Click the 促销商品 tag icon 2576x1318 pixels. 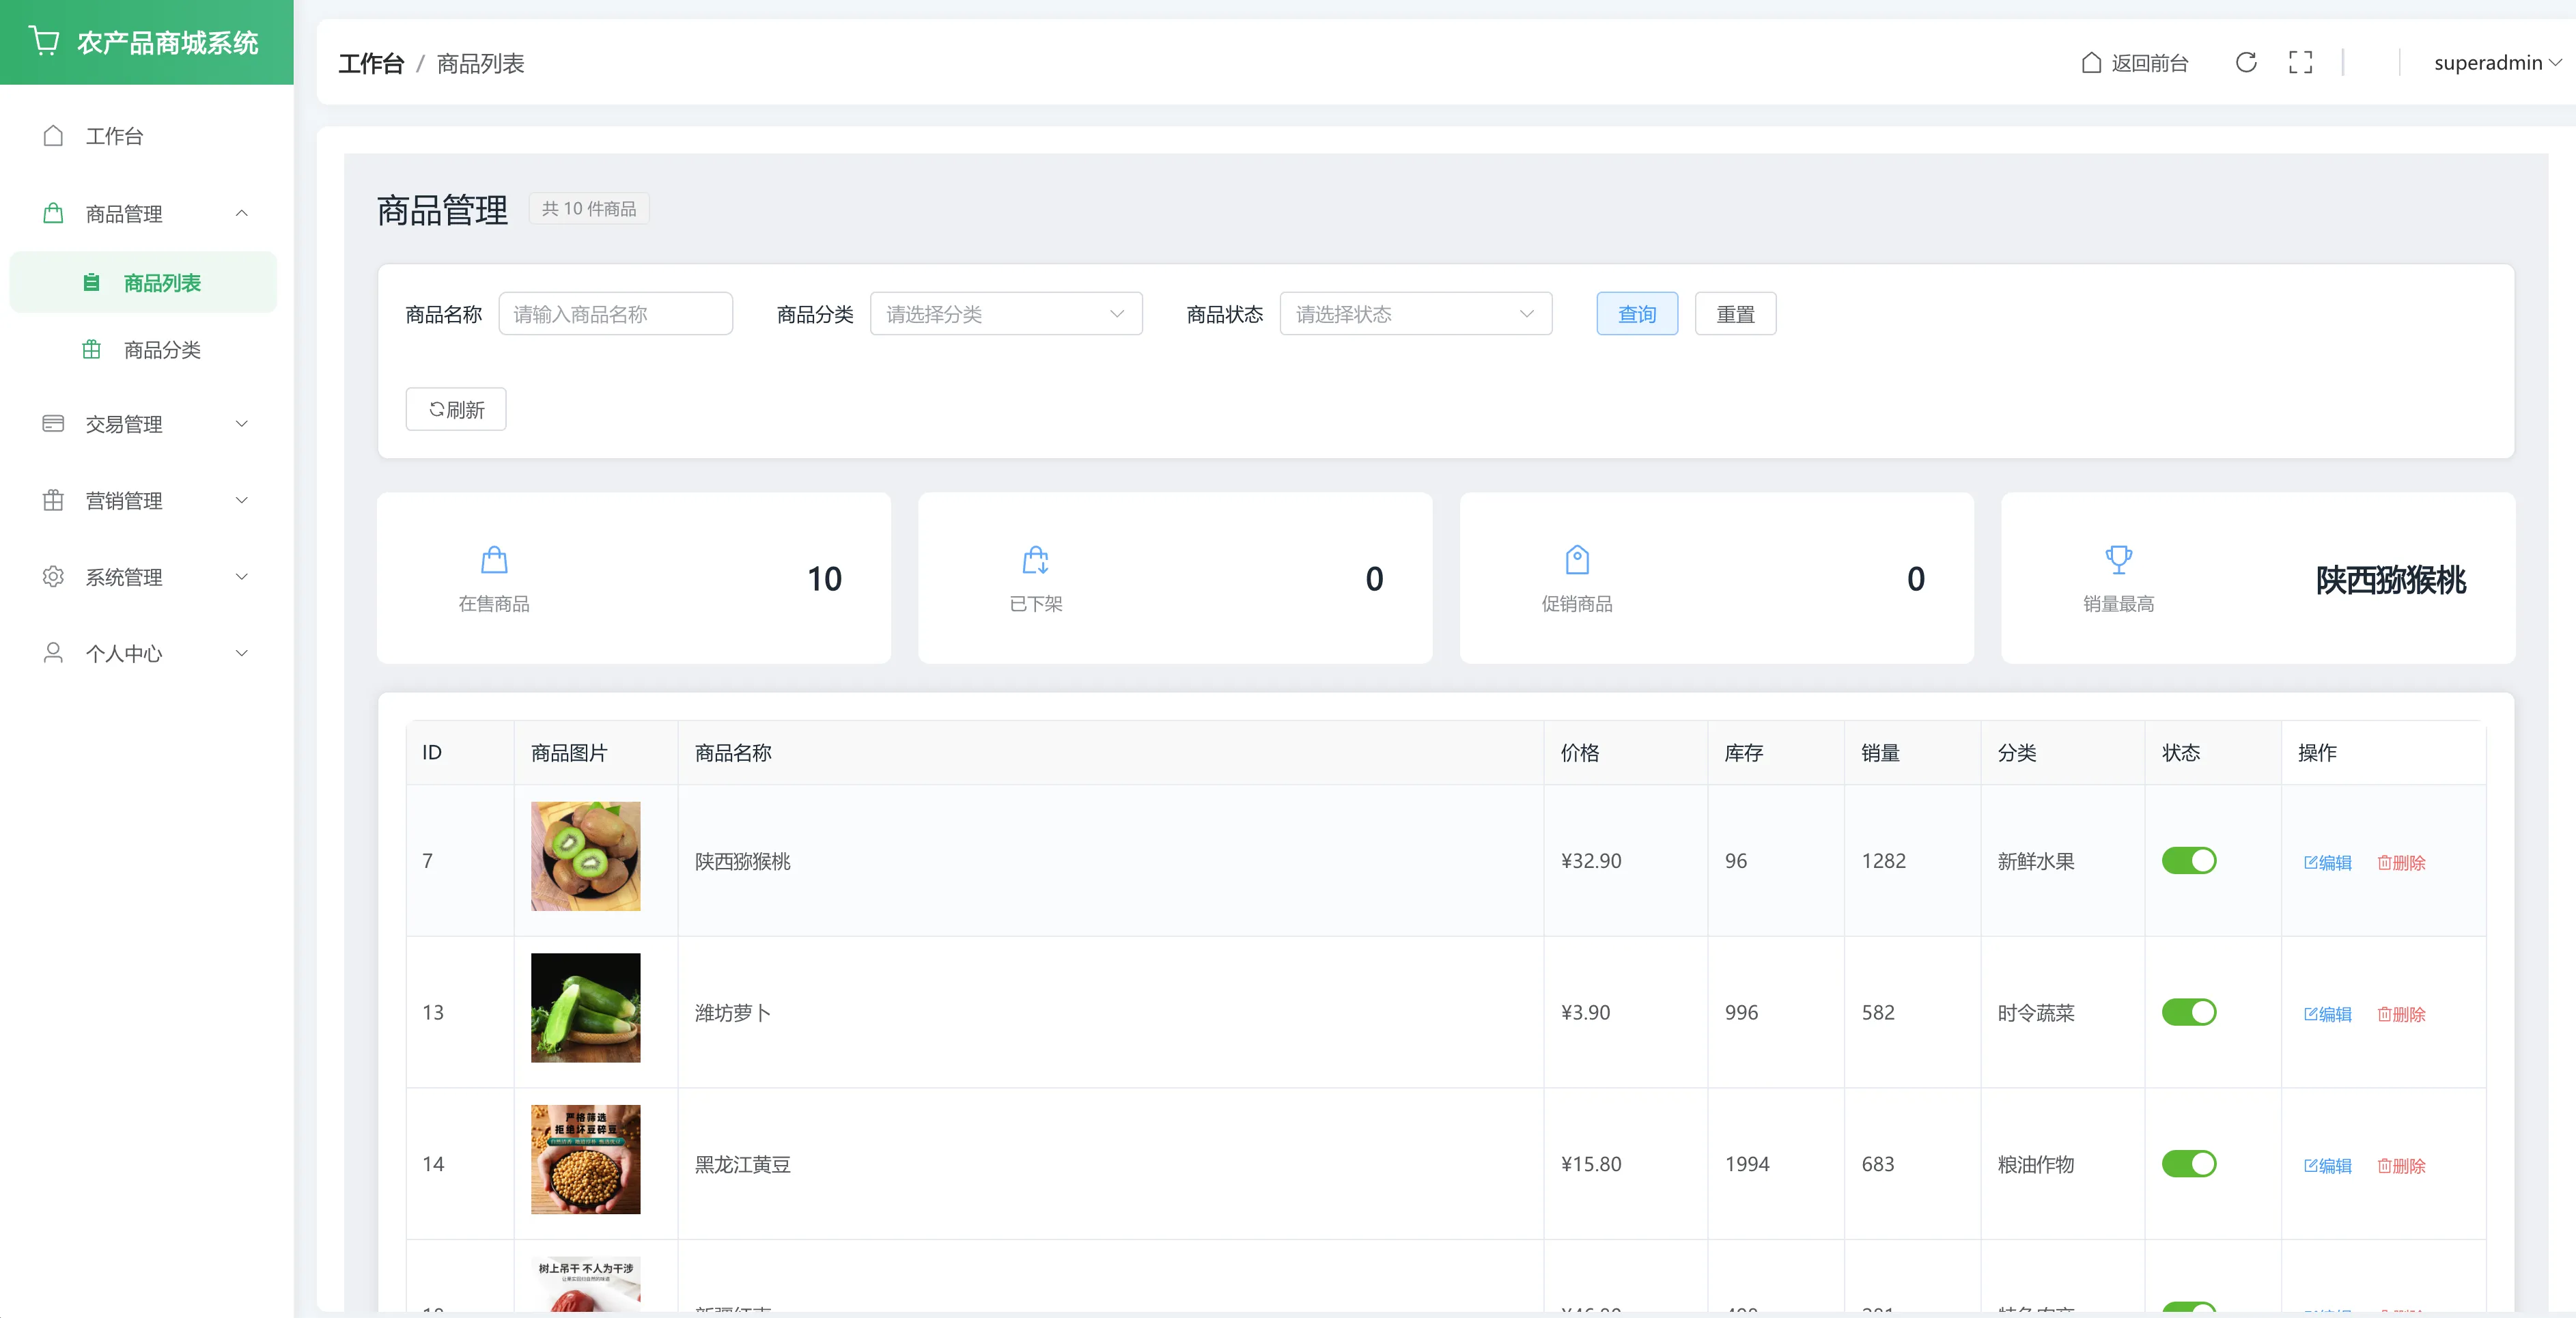[x=1577, y=560]
